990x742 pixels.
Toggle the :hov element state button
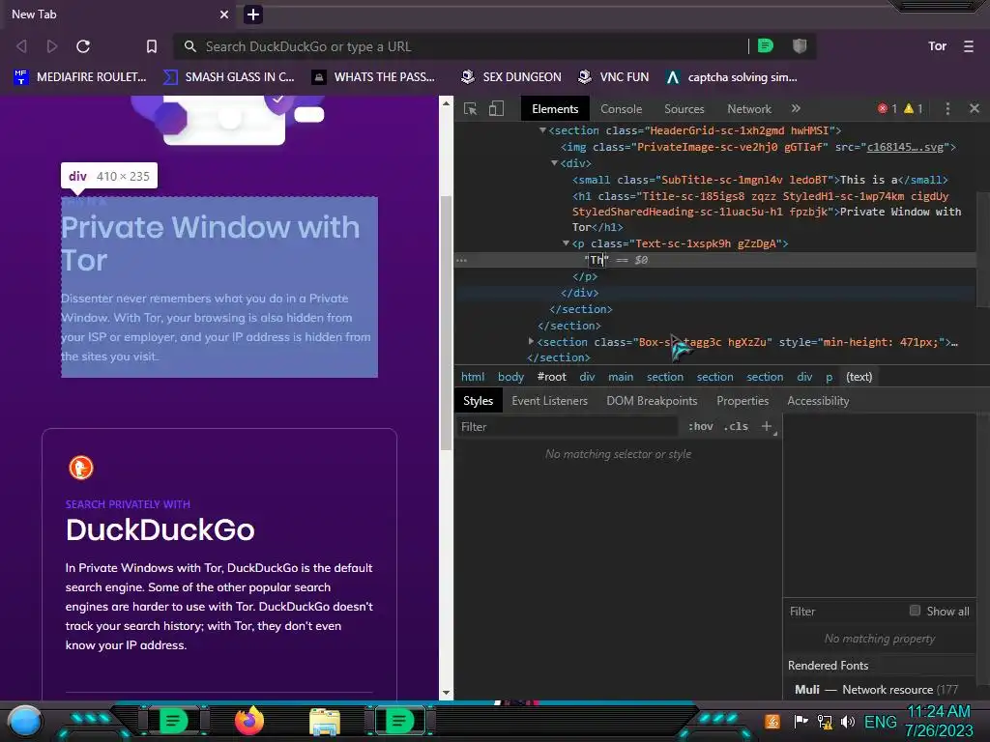700,426
